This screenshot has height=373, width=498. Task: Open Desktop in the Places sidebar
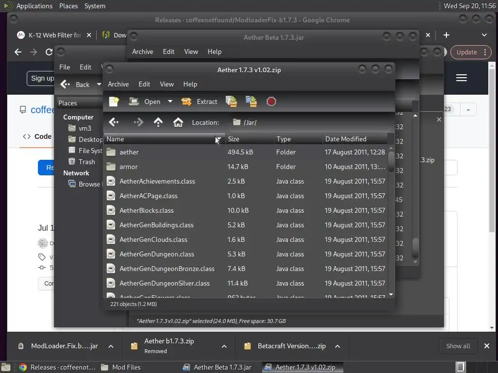[86, 139]
